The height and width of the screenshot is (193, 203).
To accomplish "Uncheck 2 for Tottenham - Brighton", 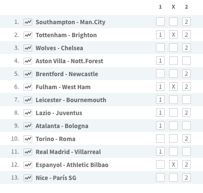I will click(186, 35).
